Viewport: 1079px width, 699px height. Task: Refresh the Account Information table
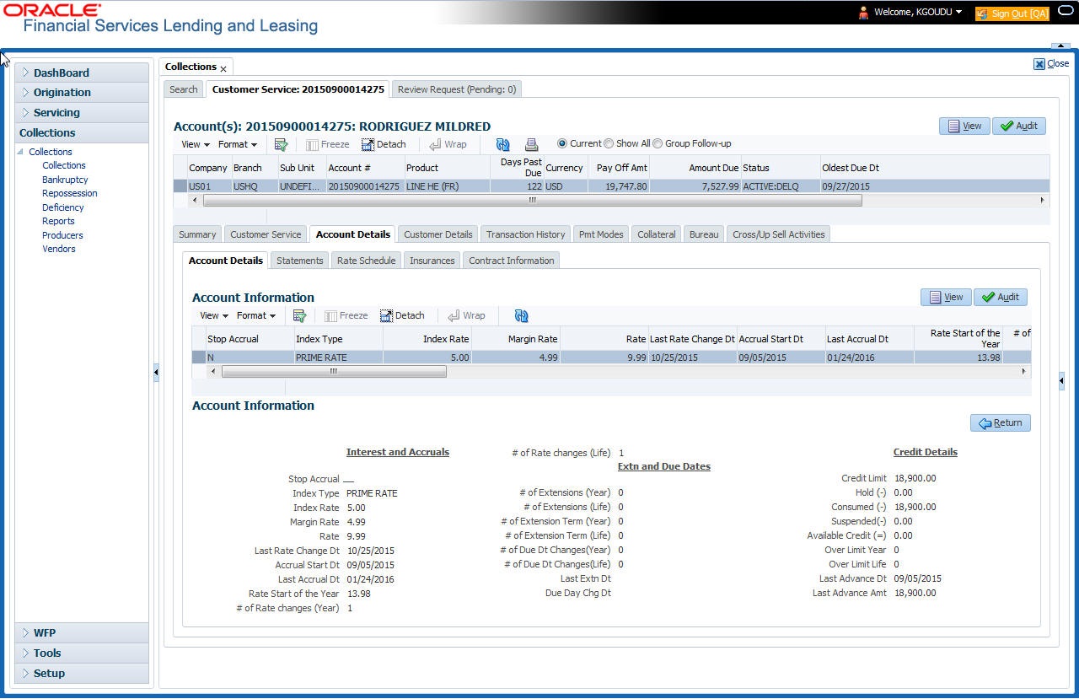coord(522,315)
